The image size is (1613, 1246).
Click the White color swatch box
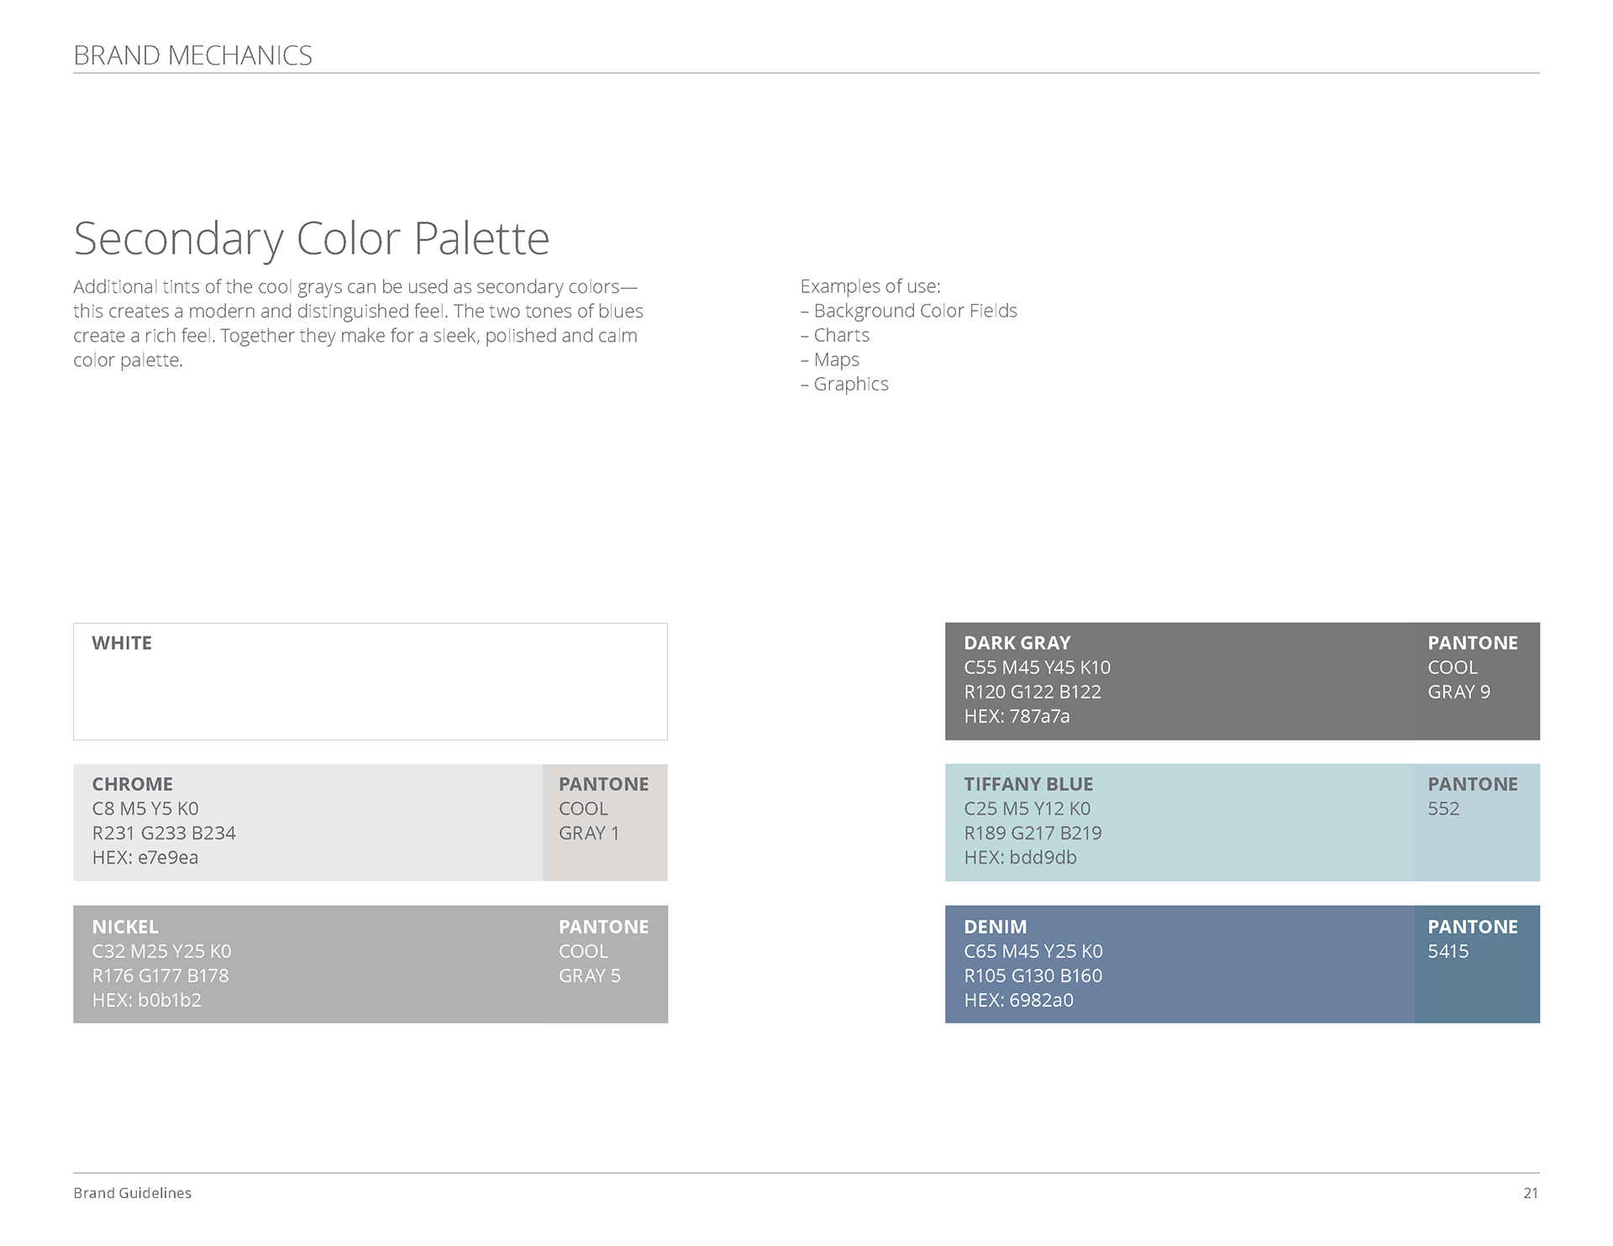tap(370, 681)
